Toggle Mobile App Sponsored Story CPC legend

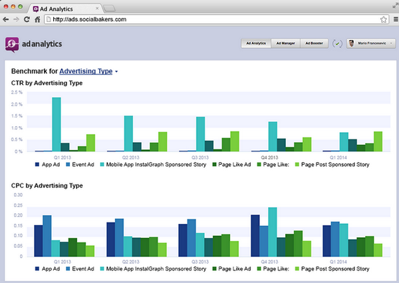click(153, 269)
